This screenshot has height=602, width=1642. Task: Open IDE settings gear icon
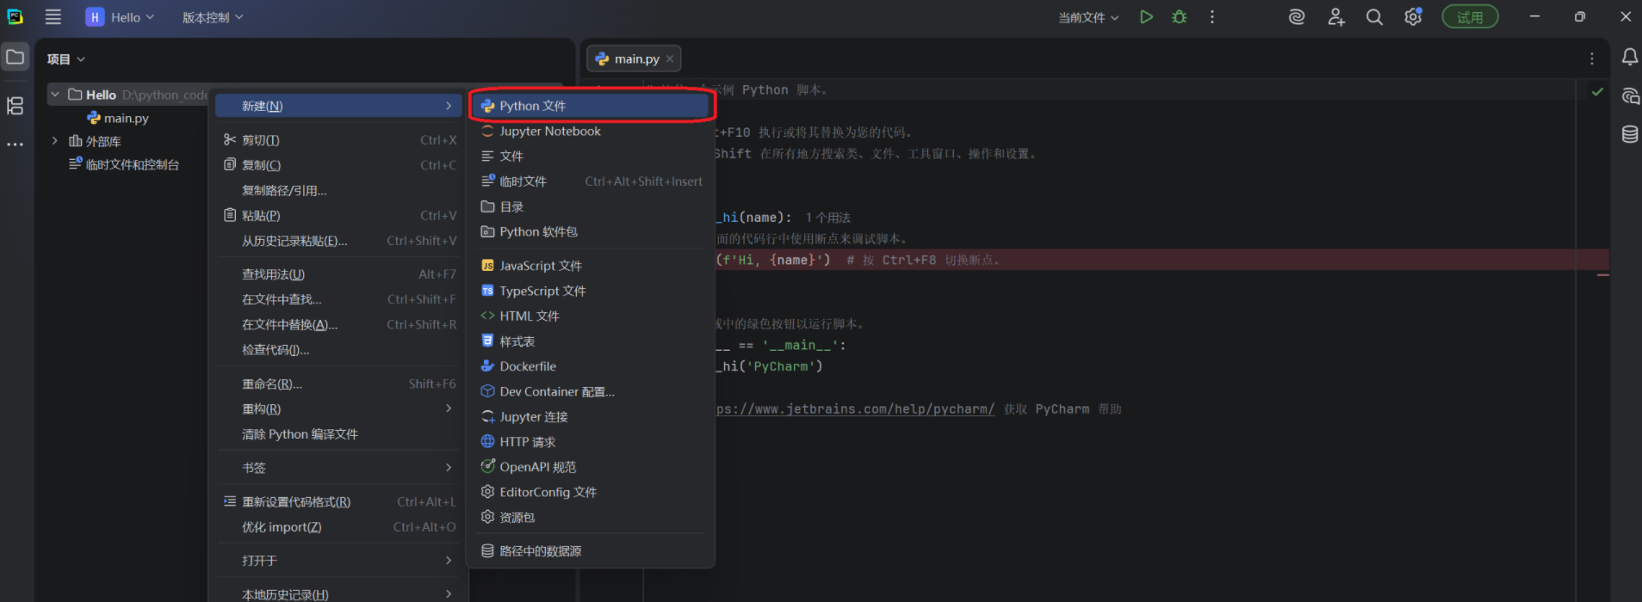(x=1413, y=17)
